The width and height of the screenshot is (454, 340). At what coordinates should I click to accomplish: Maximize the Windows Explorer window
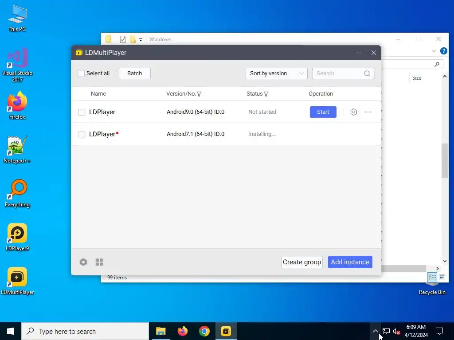(418, 39)
